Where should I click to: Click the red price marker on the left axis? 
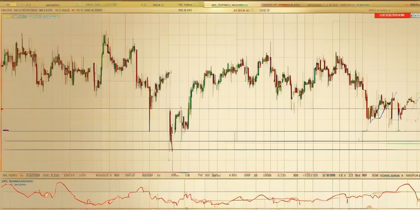coord(2,109)
